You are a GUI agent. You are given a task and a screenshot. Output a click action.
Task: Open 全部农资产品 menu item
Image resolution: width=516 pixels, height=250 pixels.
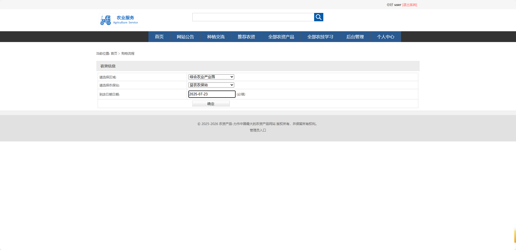(281, 37)
